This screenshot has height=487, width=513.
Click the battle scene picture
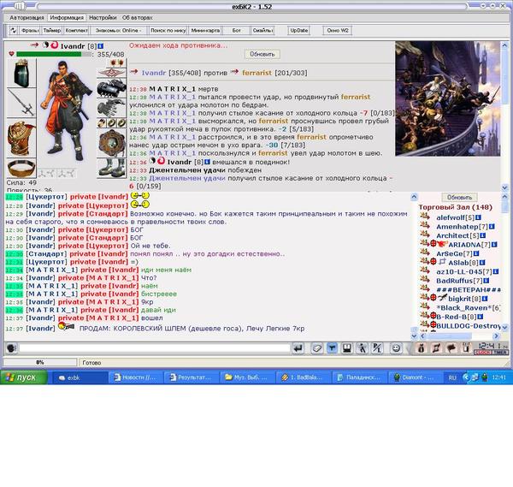click(x=447, y=98)
